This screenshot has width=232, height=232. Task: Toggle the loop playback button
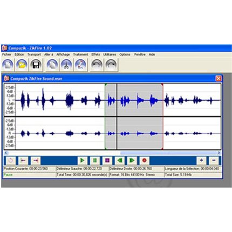tap(11, 160)
